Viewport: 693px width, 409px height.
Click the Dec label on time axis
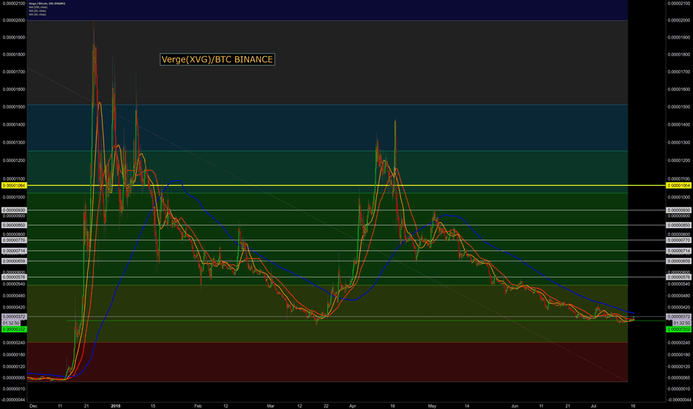[33, 406]
